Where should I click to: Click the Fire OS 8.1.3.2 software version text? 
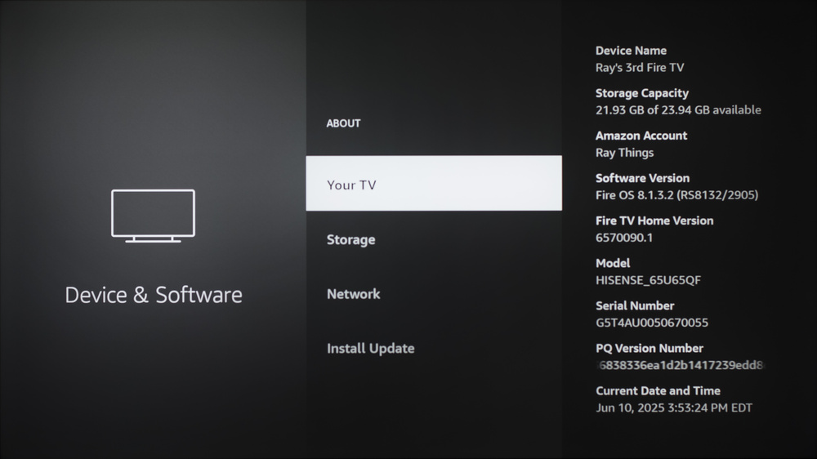pos(676,195)
